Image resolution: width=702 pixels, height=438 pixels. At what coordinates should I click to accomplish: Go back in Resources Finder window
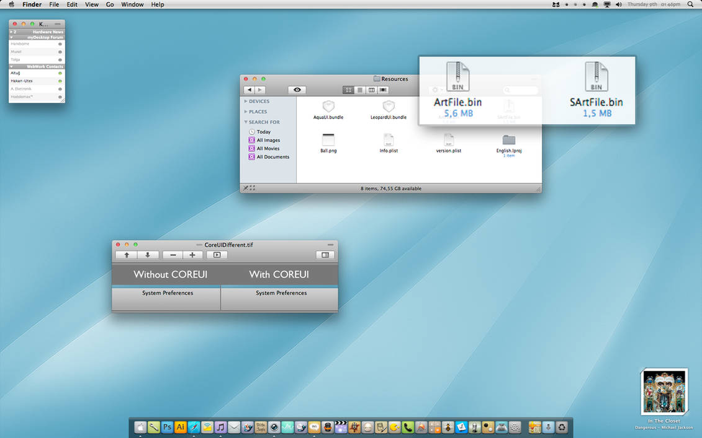point(250,90)
